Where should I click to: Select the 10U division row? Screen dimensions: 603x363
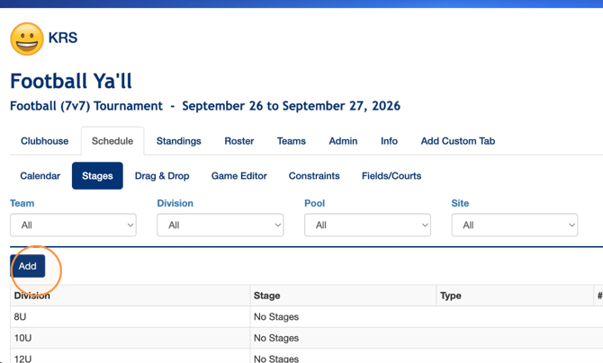point(307,338)
